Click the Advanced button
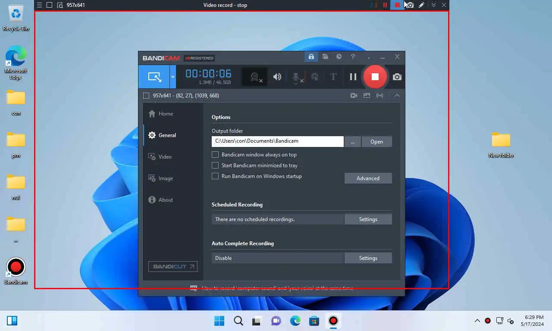552x331 pixels. pos(368,178)
